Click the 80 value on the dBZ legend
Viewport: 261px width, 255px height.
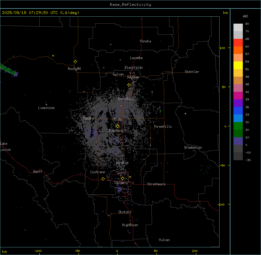[247, 24]
